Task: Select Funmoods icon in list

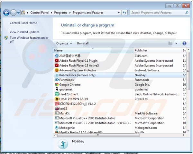Action: coord(57,80)
